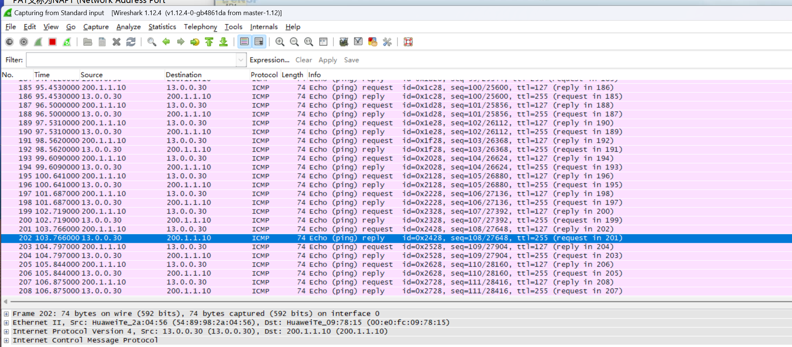Open capture options toolbar icon
Viewport: 792px width, 347px height.
[x=24, y=42]
